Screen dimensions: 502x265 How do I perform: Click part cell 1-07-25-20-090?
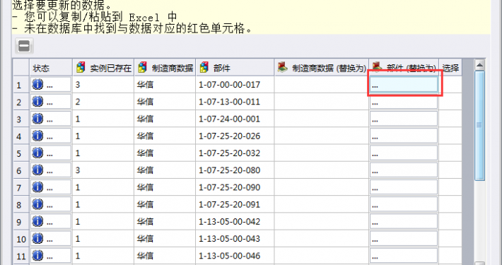235,187
